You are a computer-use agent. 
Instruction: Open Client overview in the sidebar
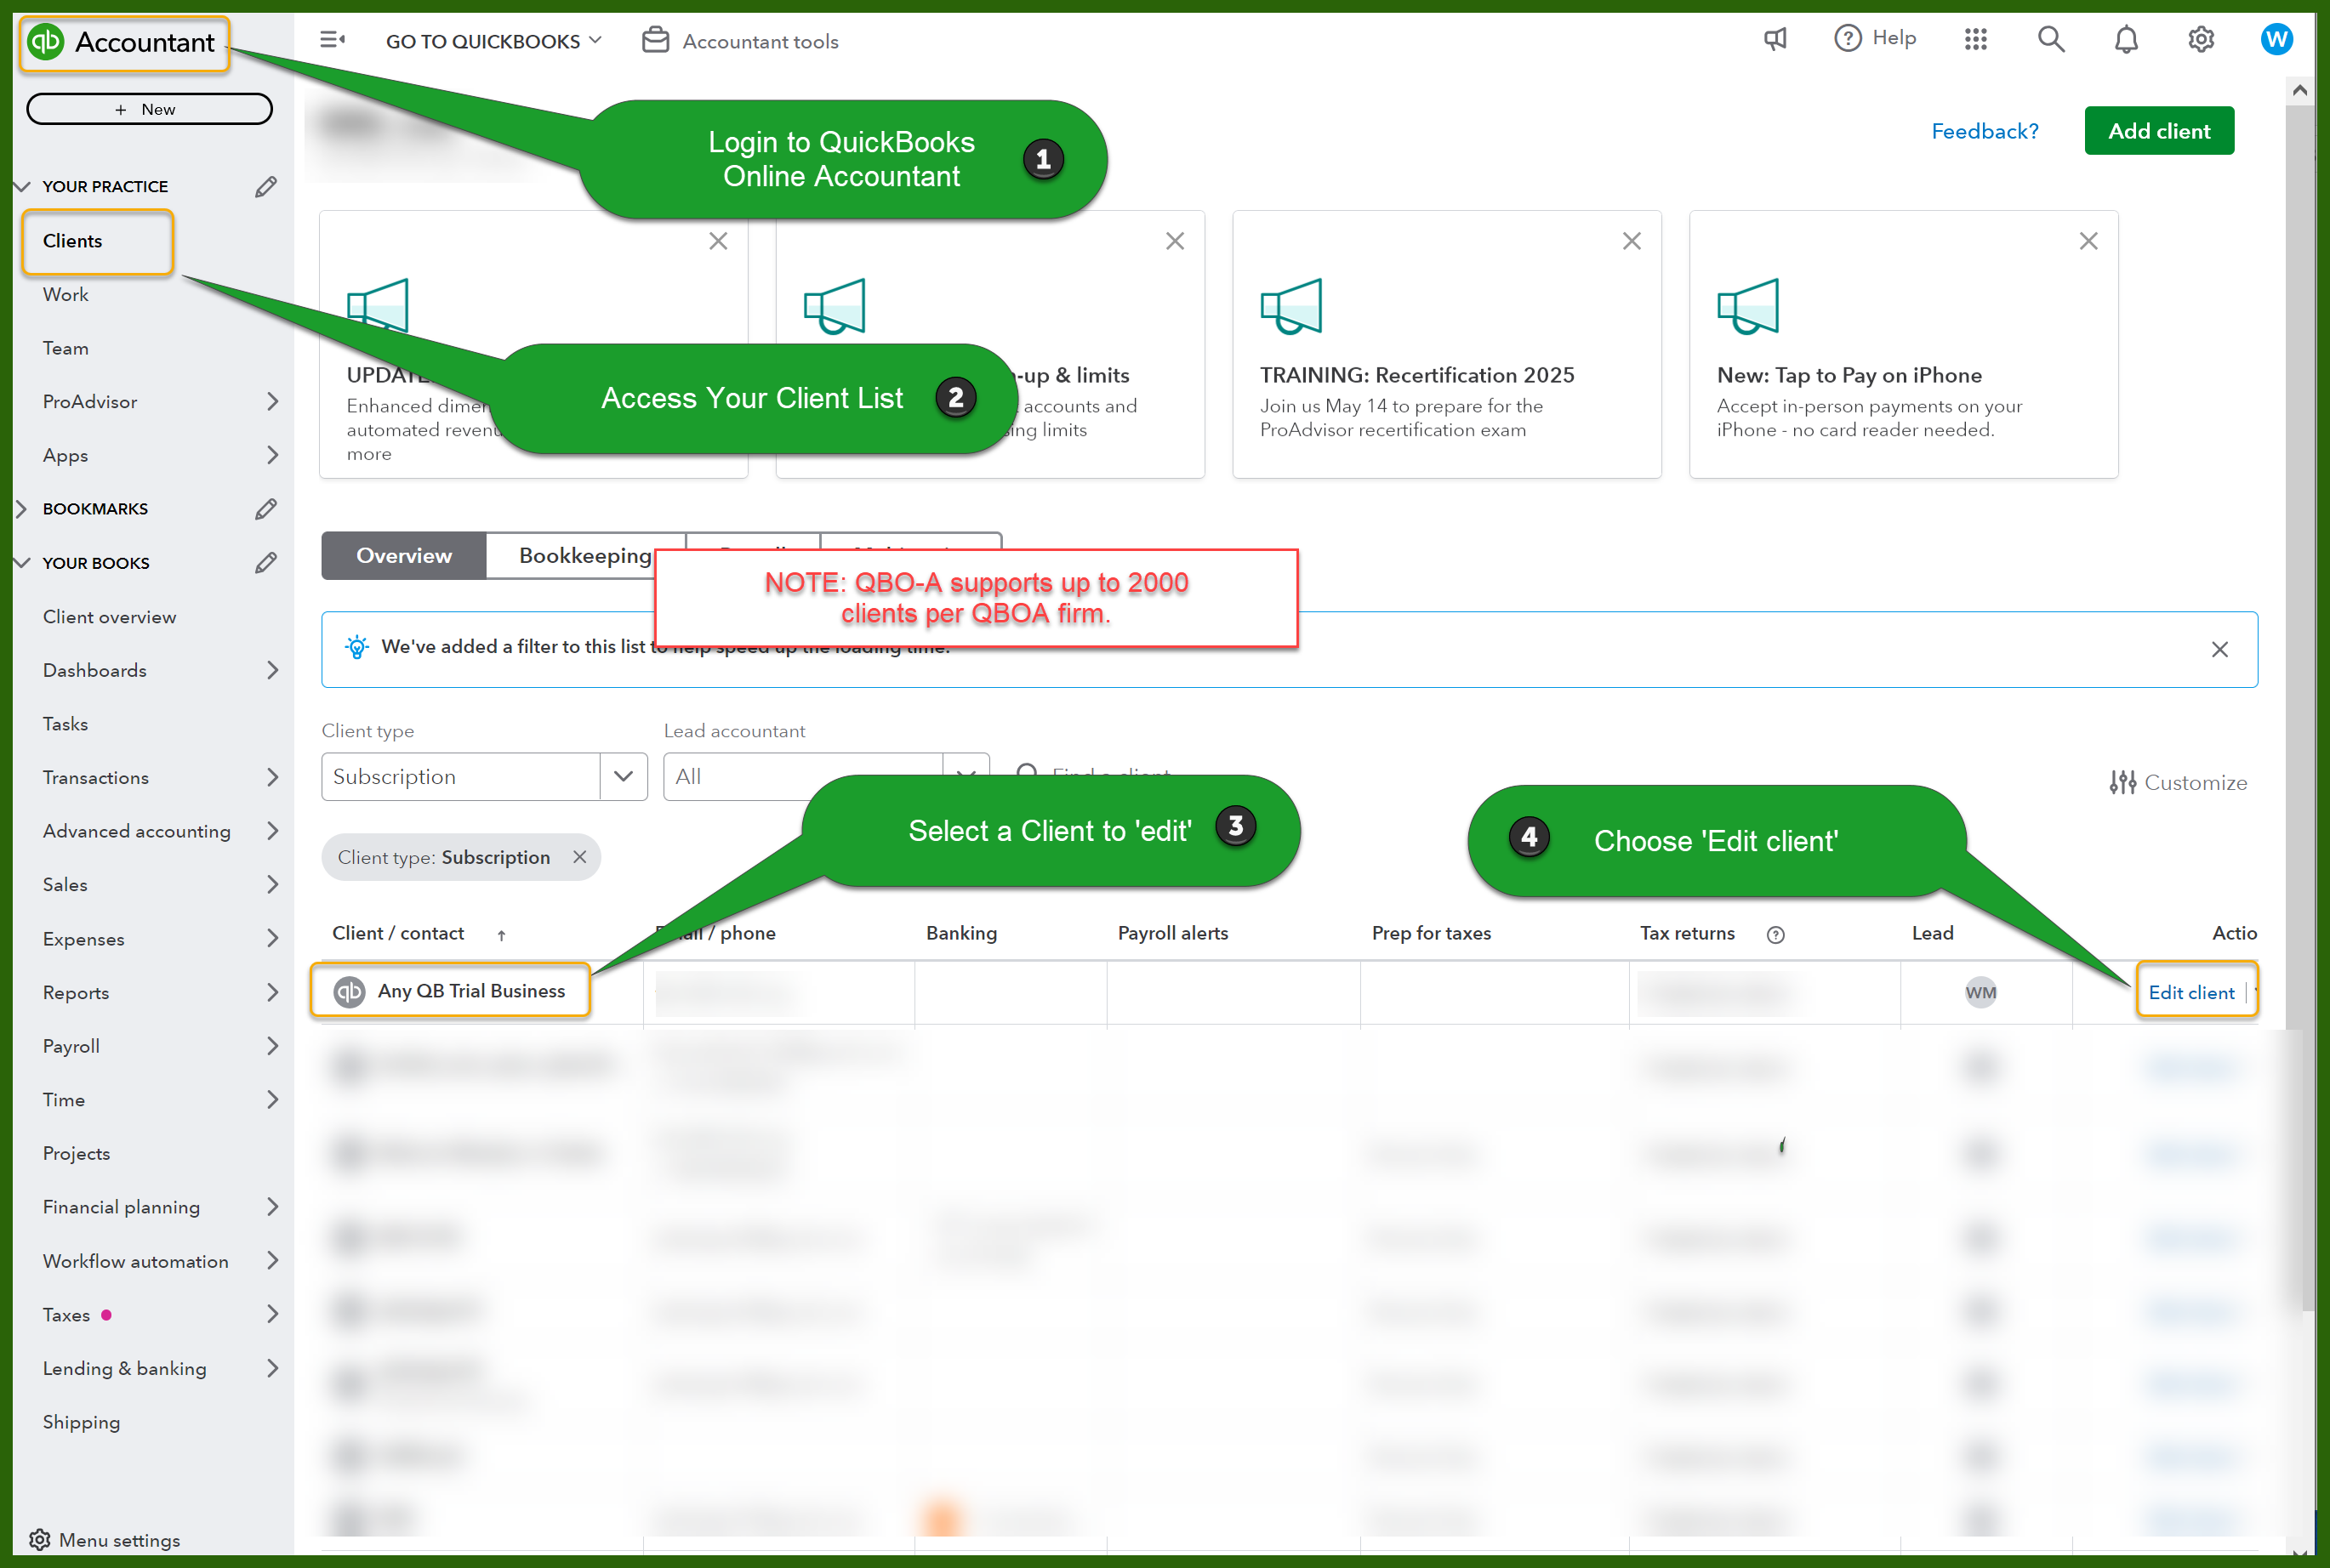(x=109, y=617)
